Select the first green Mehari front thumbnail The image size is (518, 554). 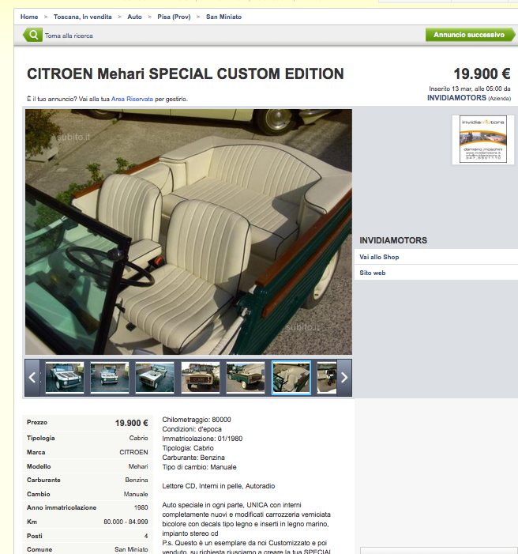pos(65,377)
